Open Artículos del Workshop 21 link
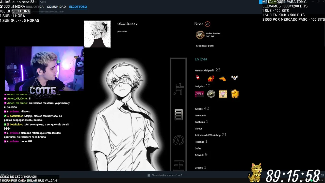The image size is (325, 183). click(210, 135)
